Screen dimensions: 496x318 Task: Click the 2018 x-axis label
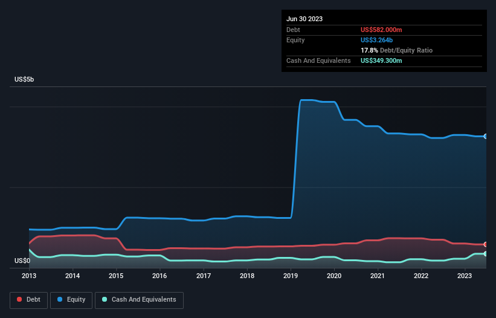click(247, 276)
